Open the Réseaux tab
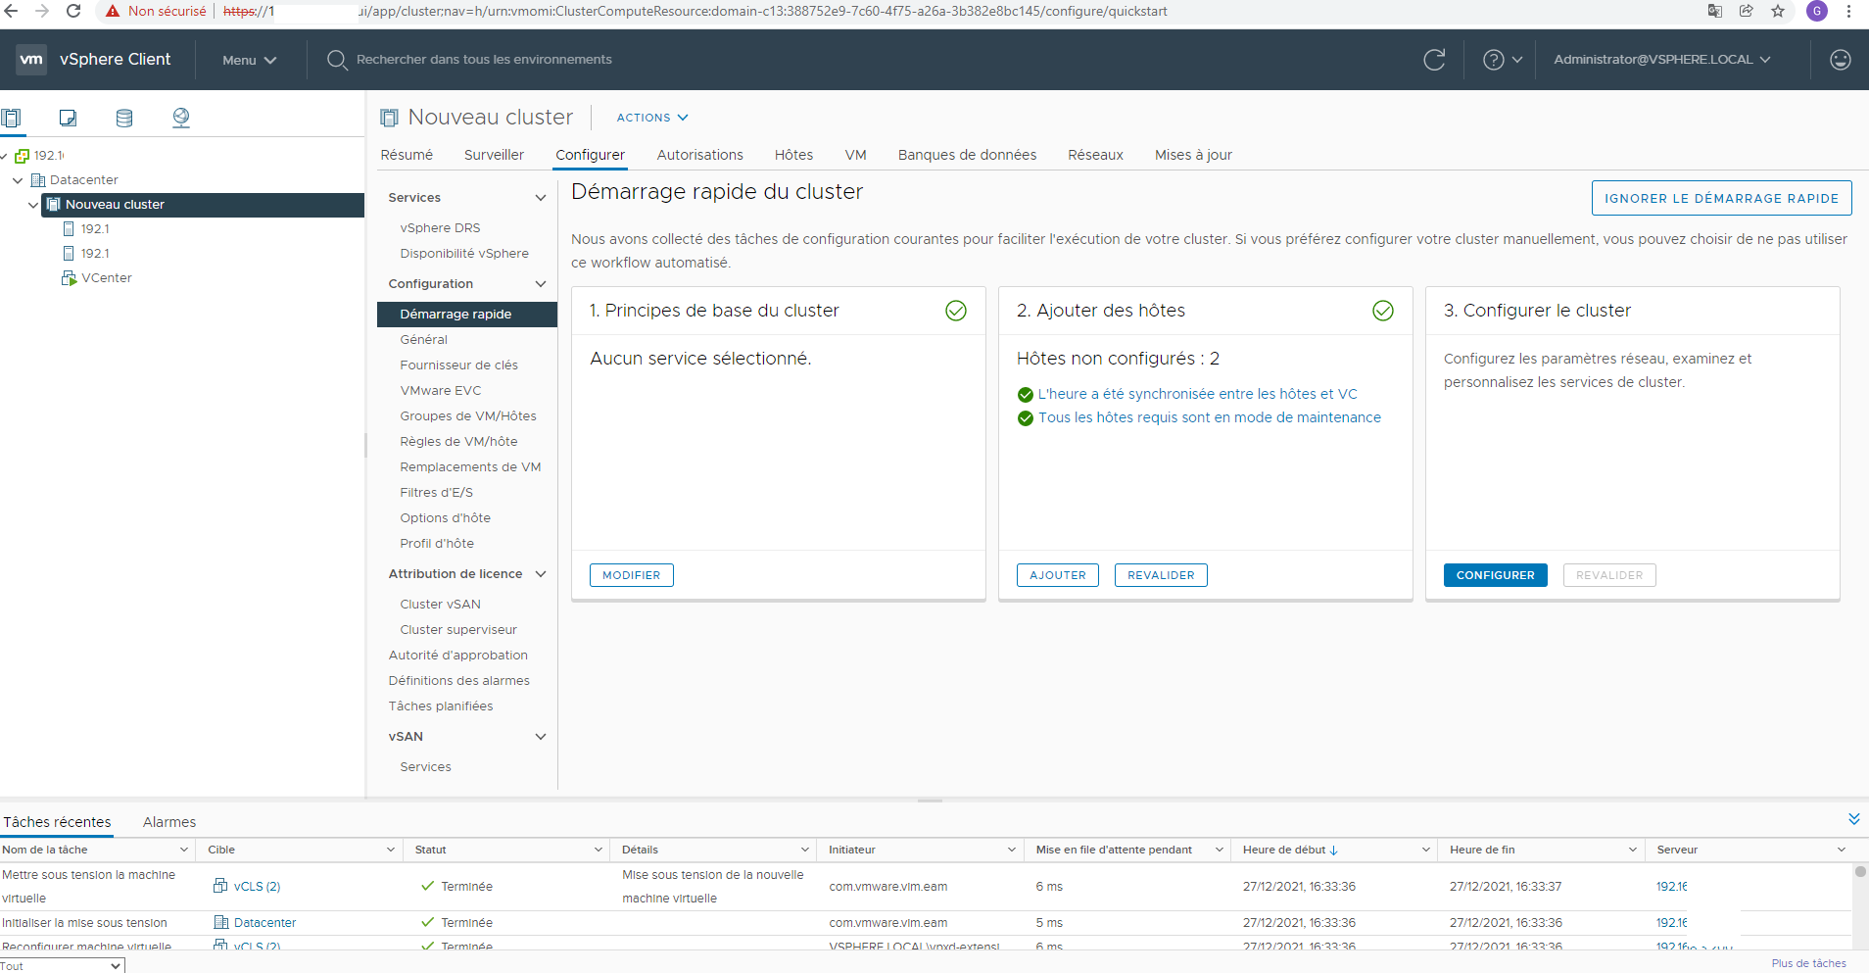1869x973 pixels. click(1095, 155)
